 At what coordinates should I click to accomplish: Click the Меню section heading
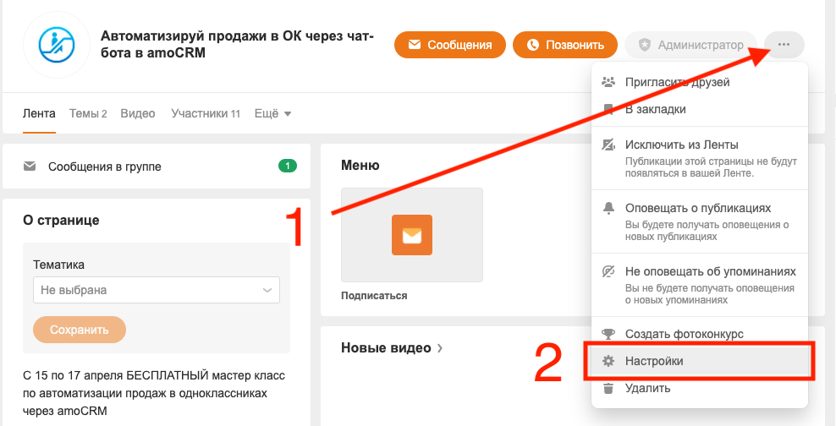(360, 166)
